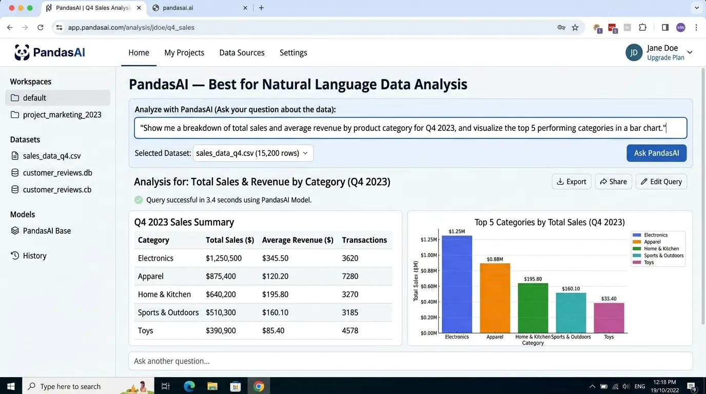Viewport: 706px width, 394px height.
Task: Click the taskbar search box
Action: pyautogui.click(x=88, y=386)
